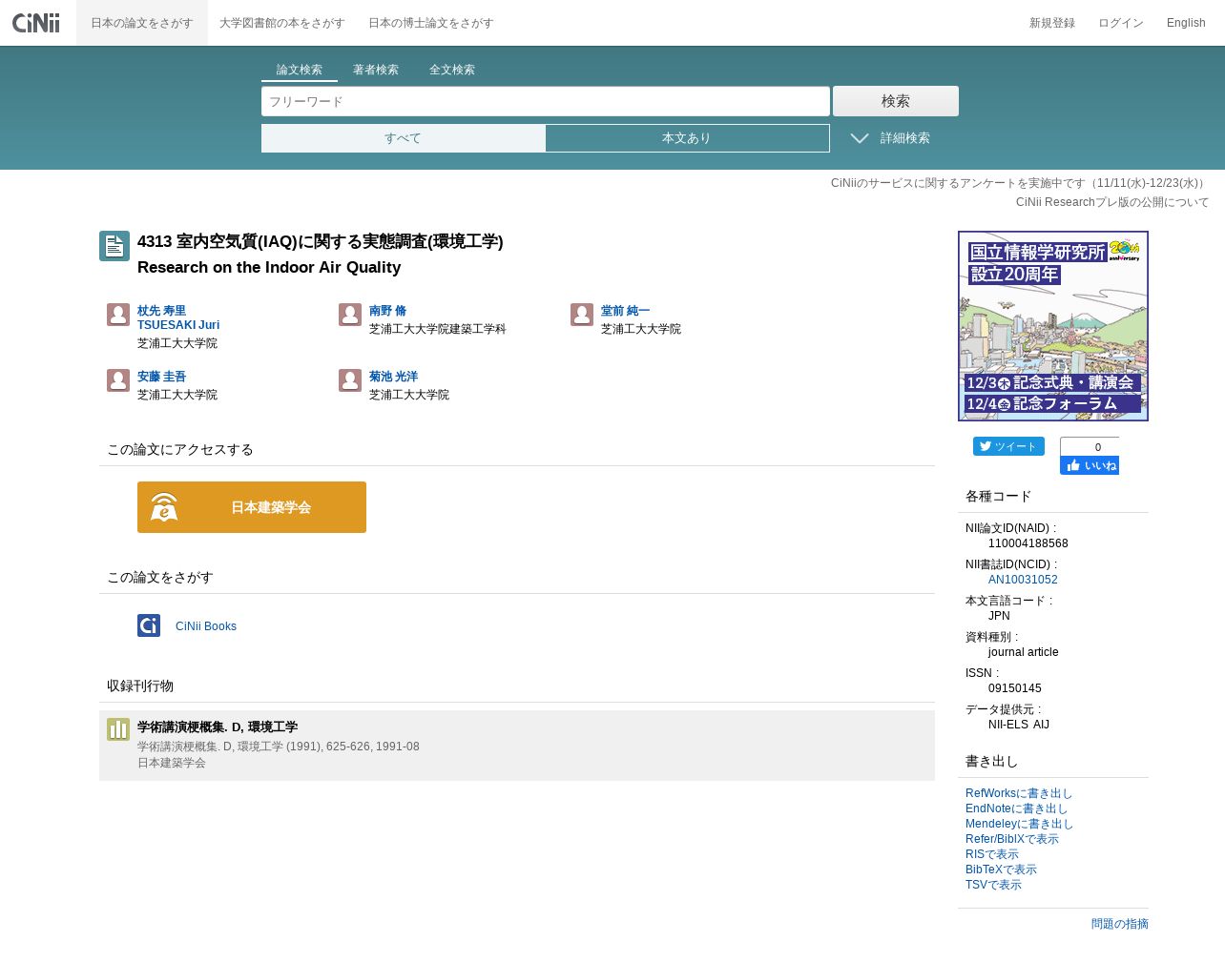Open author 南野 脩 page
The height and width of the screenshot is (962, 1225).
click(388, 311)
